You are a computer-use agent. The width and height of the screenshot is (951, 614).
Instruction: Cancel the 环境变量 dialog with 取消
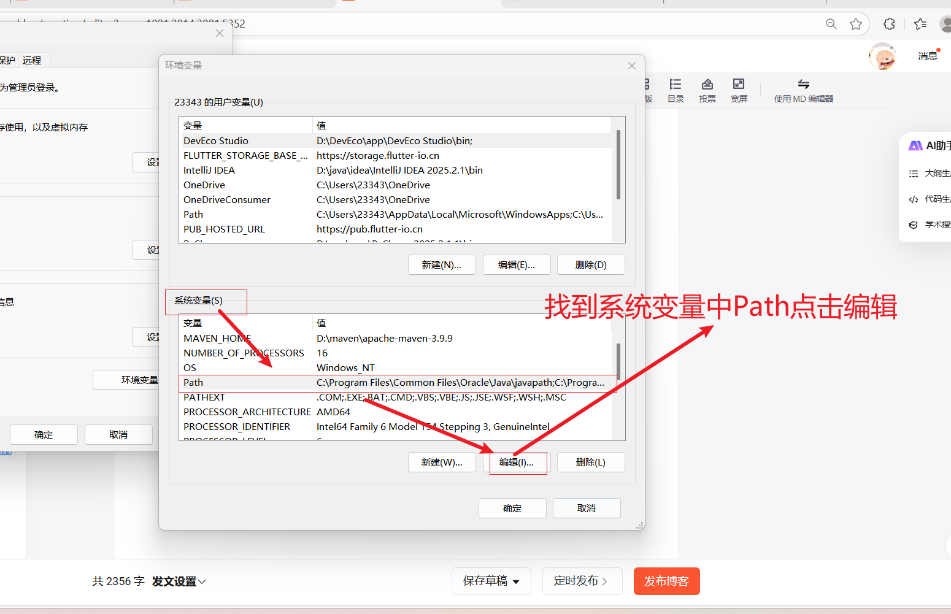click(587, 508)
